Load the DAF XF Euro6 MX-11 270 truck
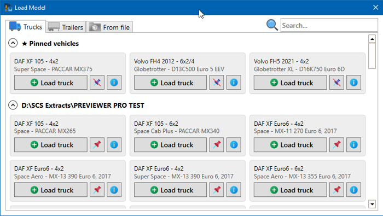383x216 pixels. (291, 145)
